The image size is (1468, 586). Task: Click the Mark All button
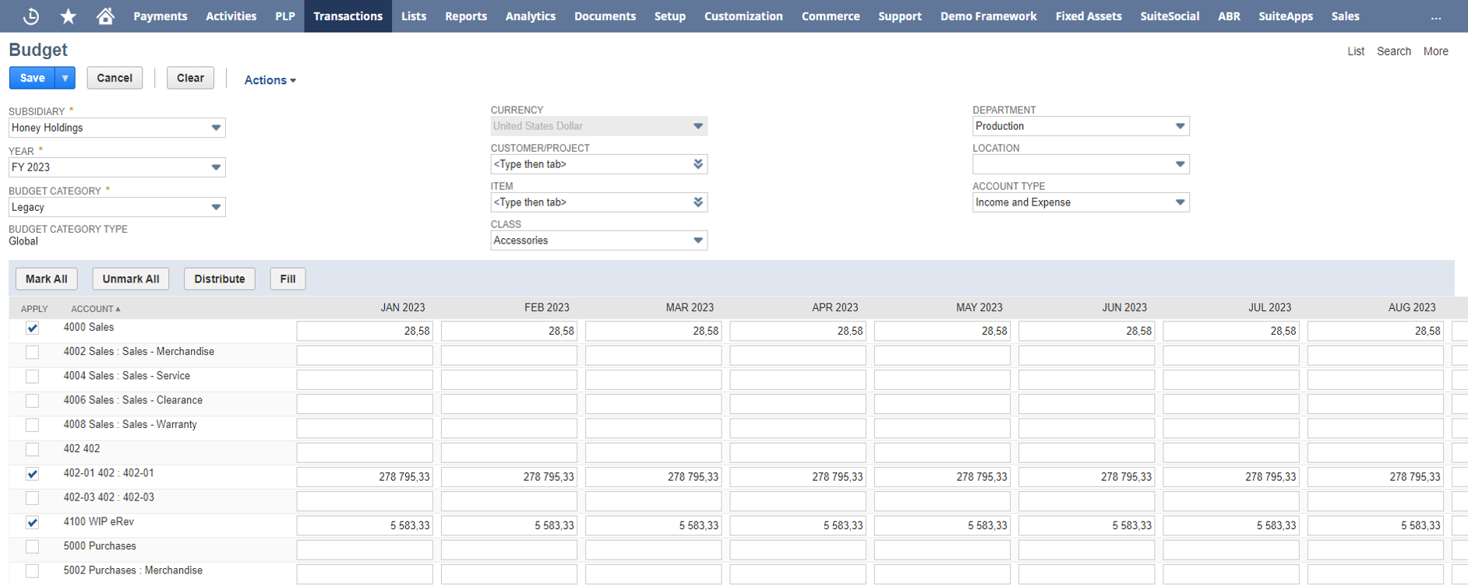point(47,279)
